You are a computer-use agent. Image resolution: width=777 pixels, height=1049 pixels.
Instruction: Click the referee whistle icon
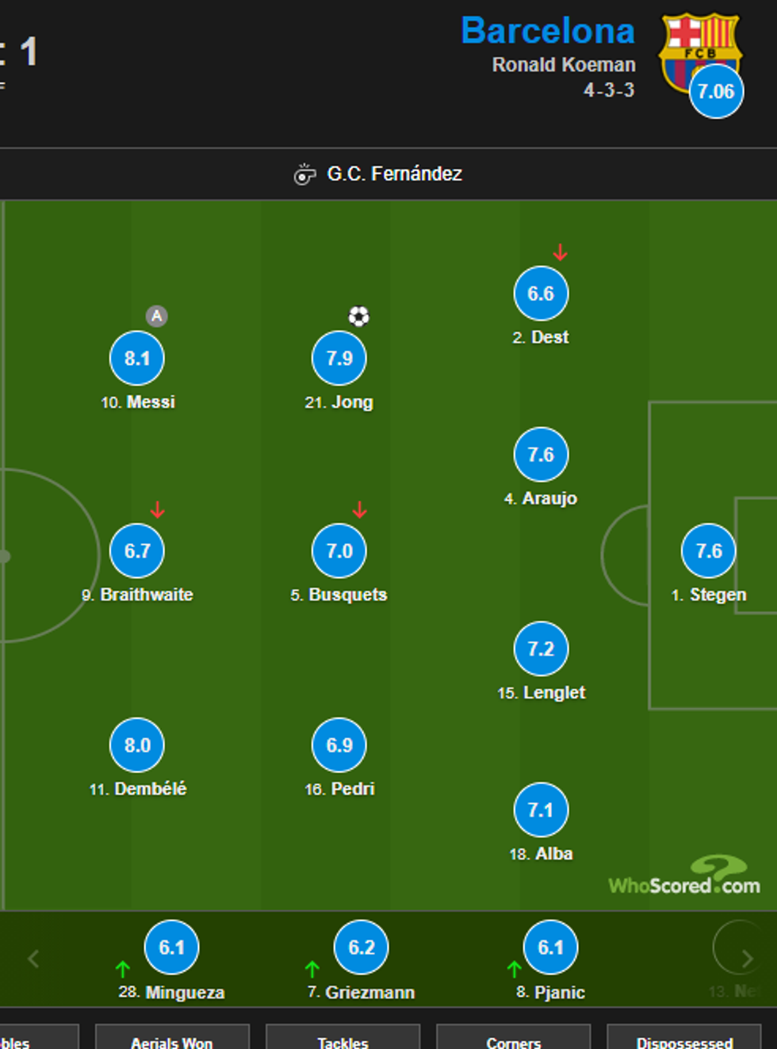[304, 174]
